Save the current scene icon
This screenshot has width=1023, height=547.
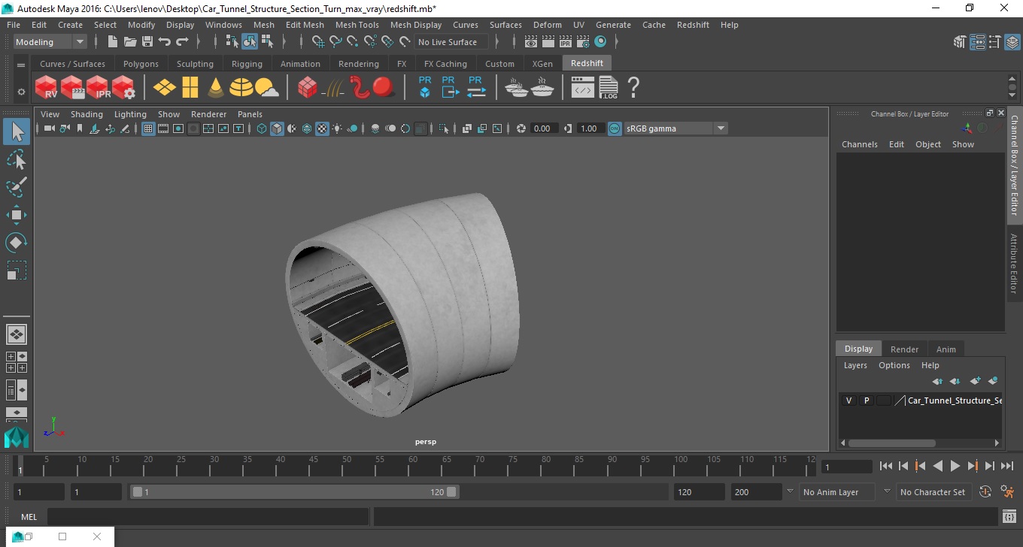[147, 42]
